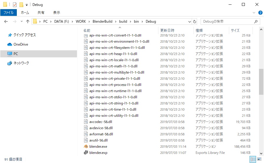Go back with the left arrow
Viewport: 264px width, 163px height.
click(6, 21)
